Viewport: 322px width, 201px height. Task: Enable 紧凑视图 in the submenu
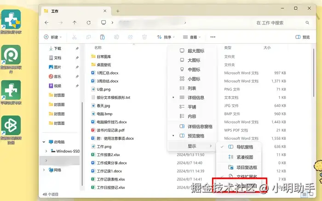point(239,157)
